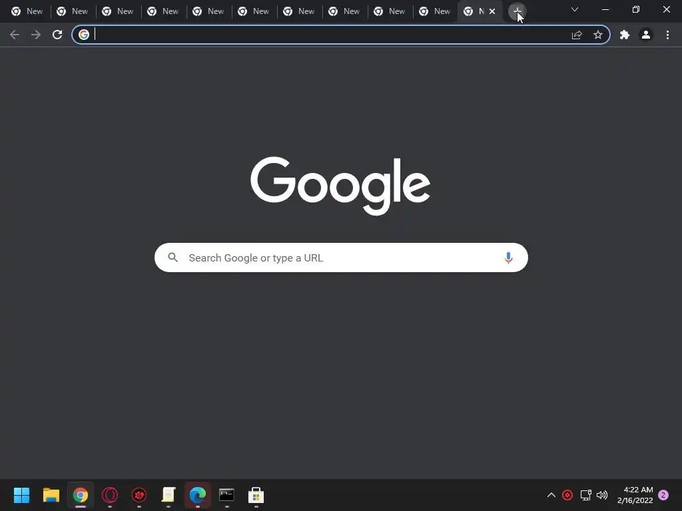Click magnifier icon in search box
682x511 pixels.
pos(172,257)
